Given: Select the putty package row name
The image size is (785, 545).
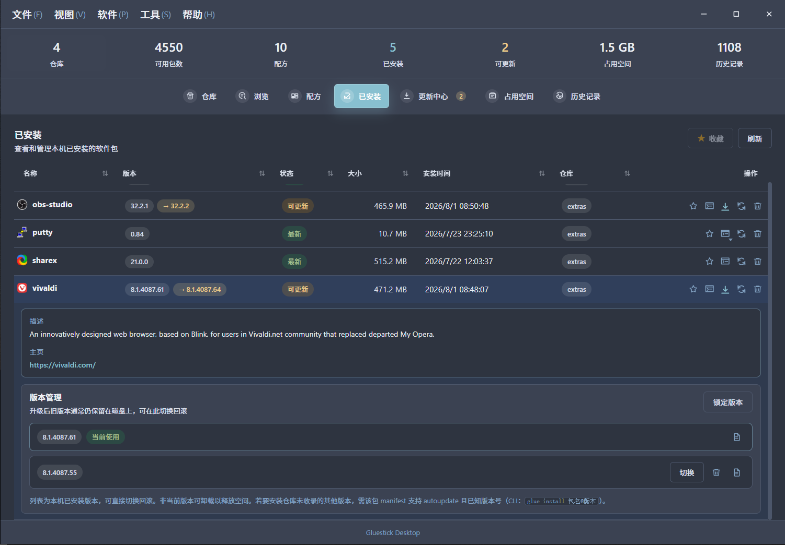Looking at the screenshot, I should [x=42, y=232].
